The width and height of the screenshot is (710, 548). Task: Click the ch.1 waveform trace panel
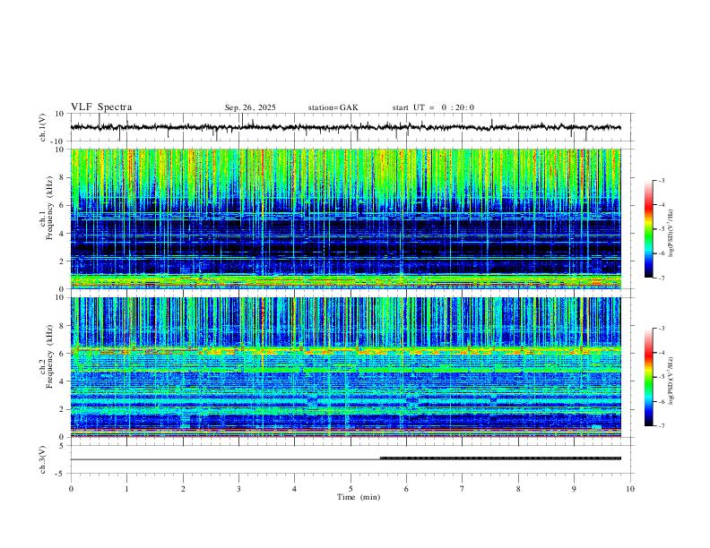(x=351, y=127)
